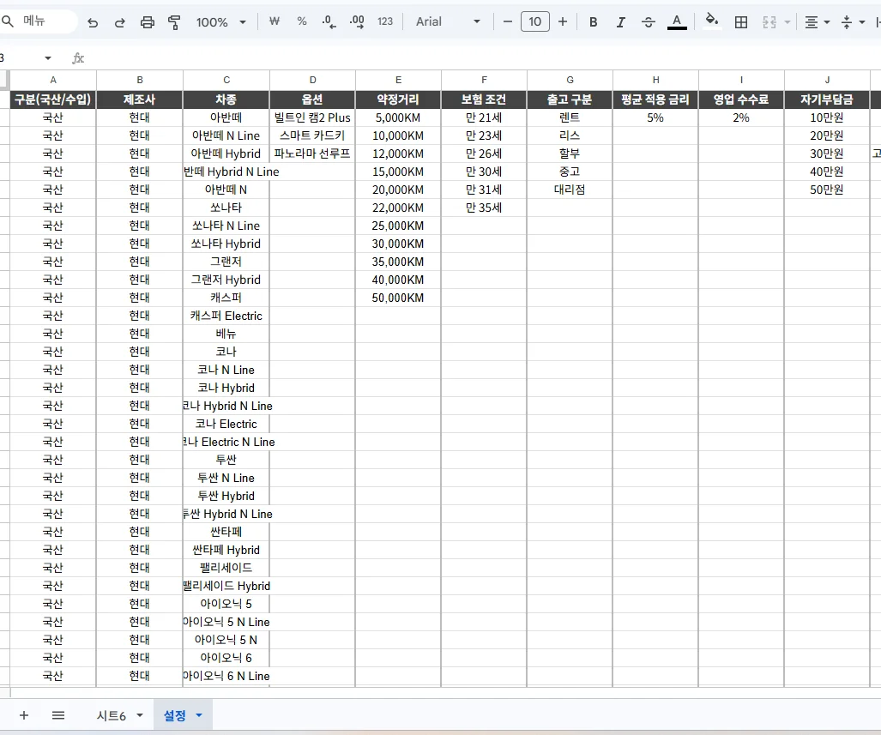
Task: Open the text color picker
Action: click(x=677, y=21)
